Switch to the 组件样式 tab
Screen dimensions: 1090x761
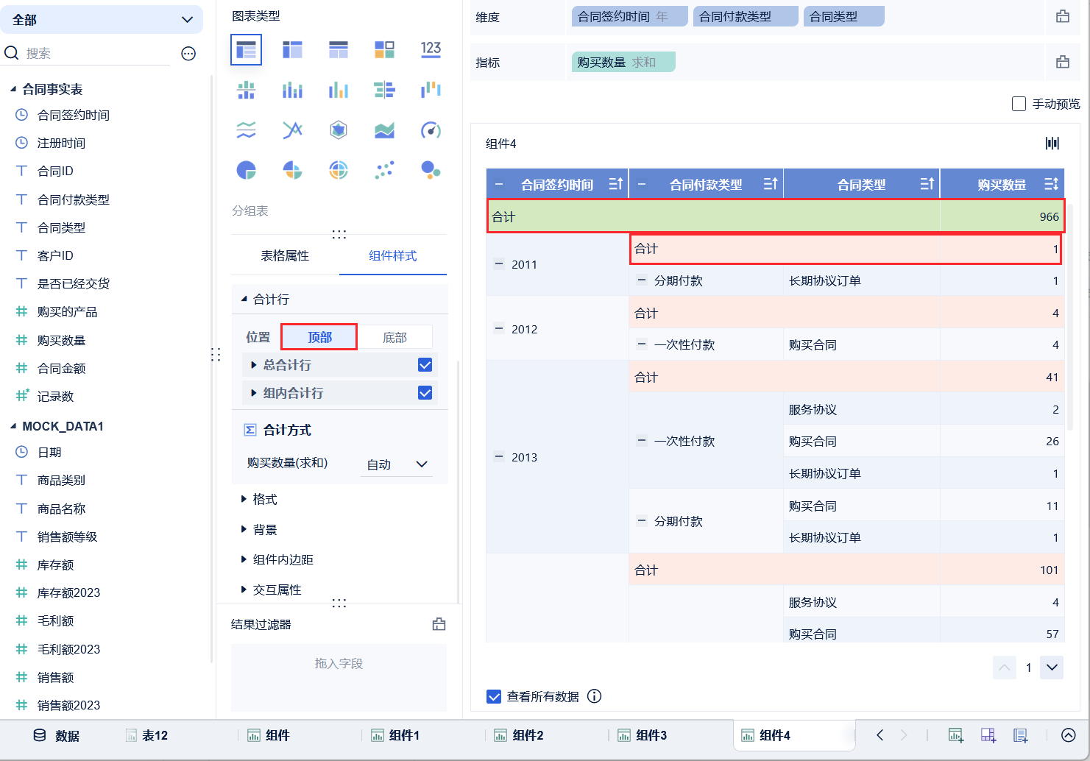[x=393, y=255]
